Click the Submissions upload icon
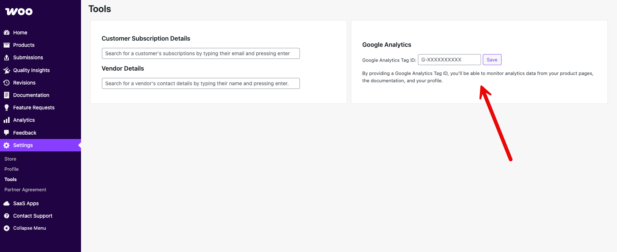Viewport: 617px width, 252px height. [x=7, y=57]
